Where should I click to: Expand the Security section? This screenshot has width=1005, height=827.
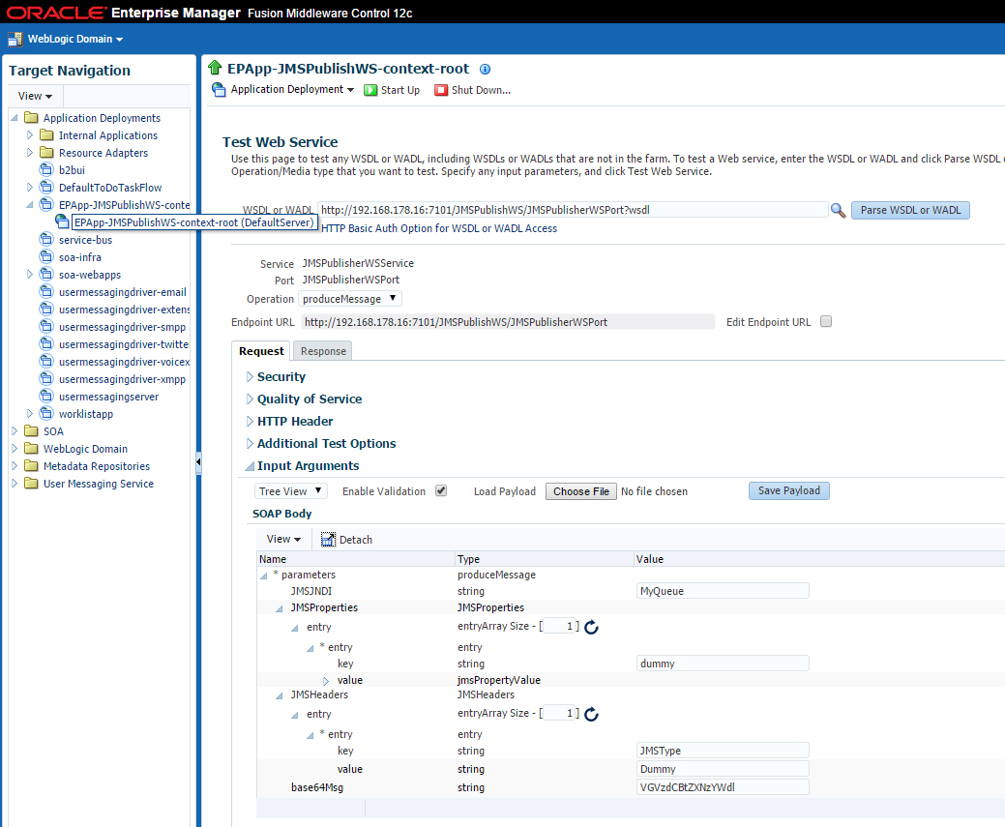[250, 377]
